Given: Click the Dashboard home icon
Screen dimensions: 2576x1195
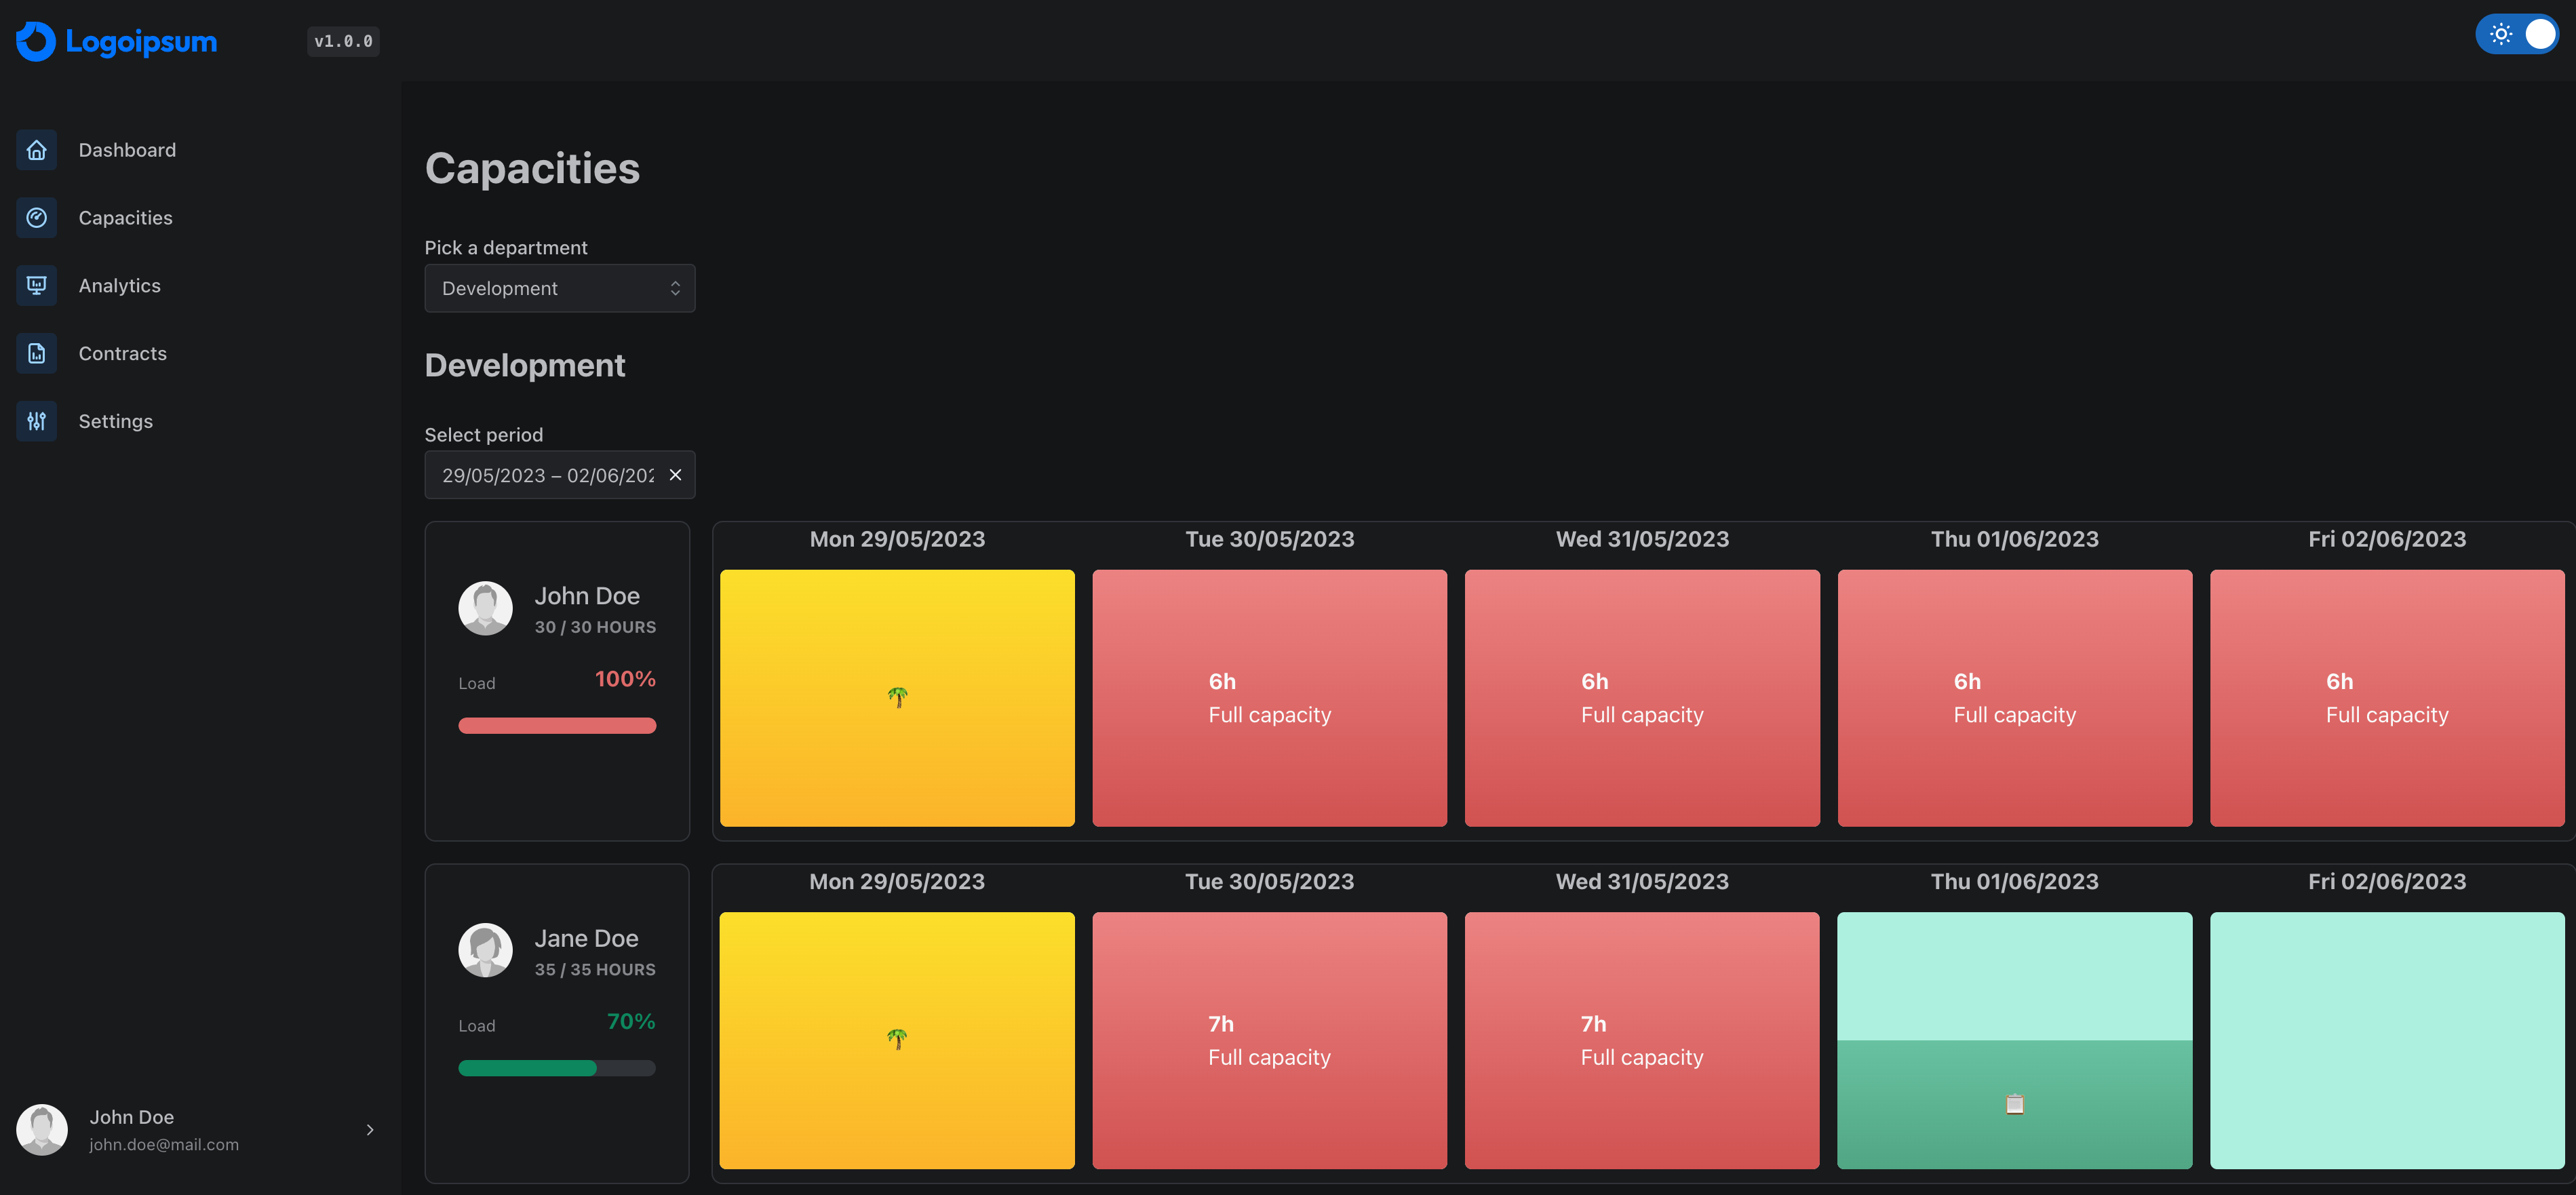Looking at the screenshot, I should [36, 150].
